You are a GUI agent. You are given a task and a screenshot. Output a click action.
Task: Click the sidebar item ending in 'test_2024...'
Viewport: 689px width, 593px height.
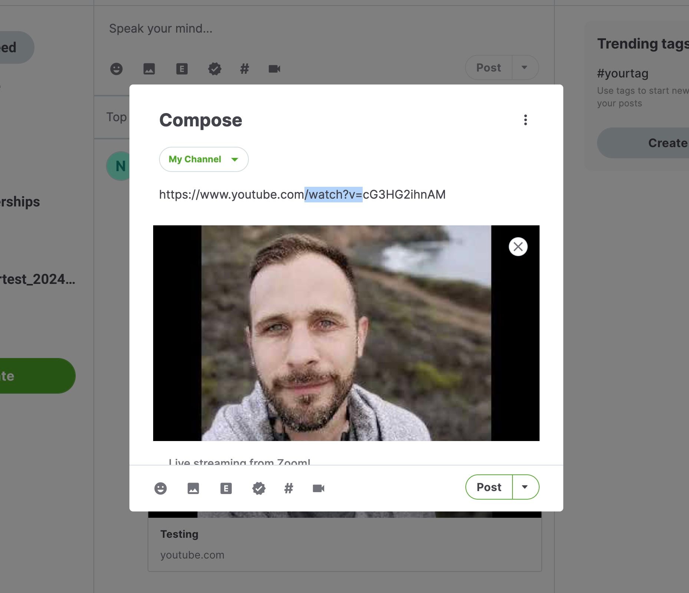(37, 279)
